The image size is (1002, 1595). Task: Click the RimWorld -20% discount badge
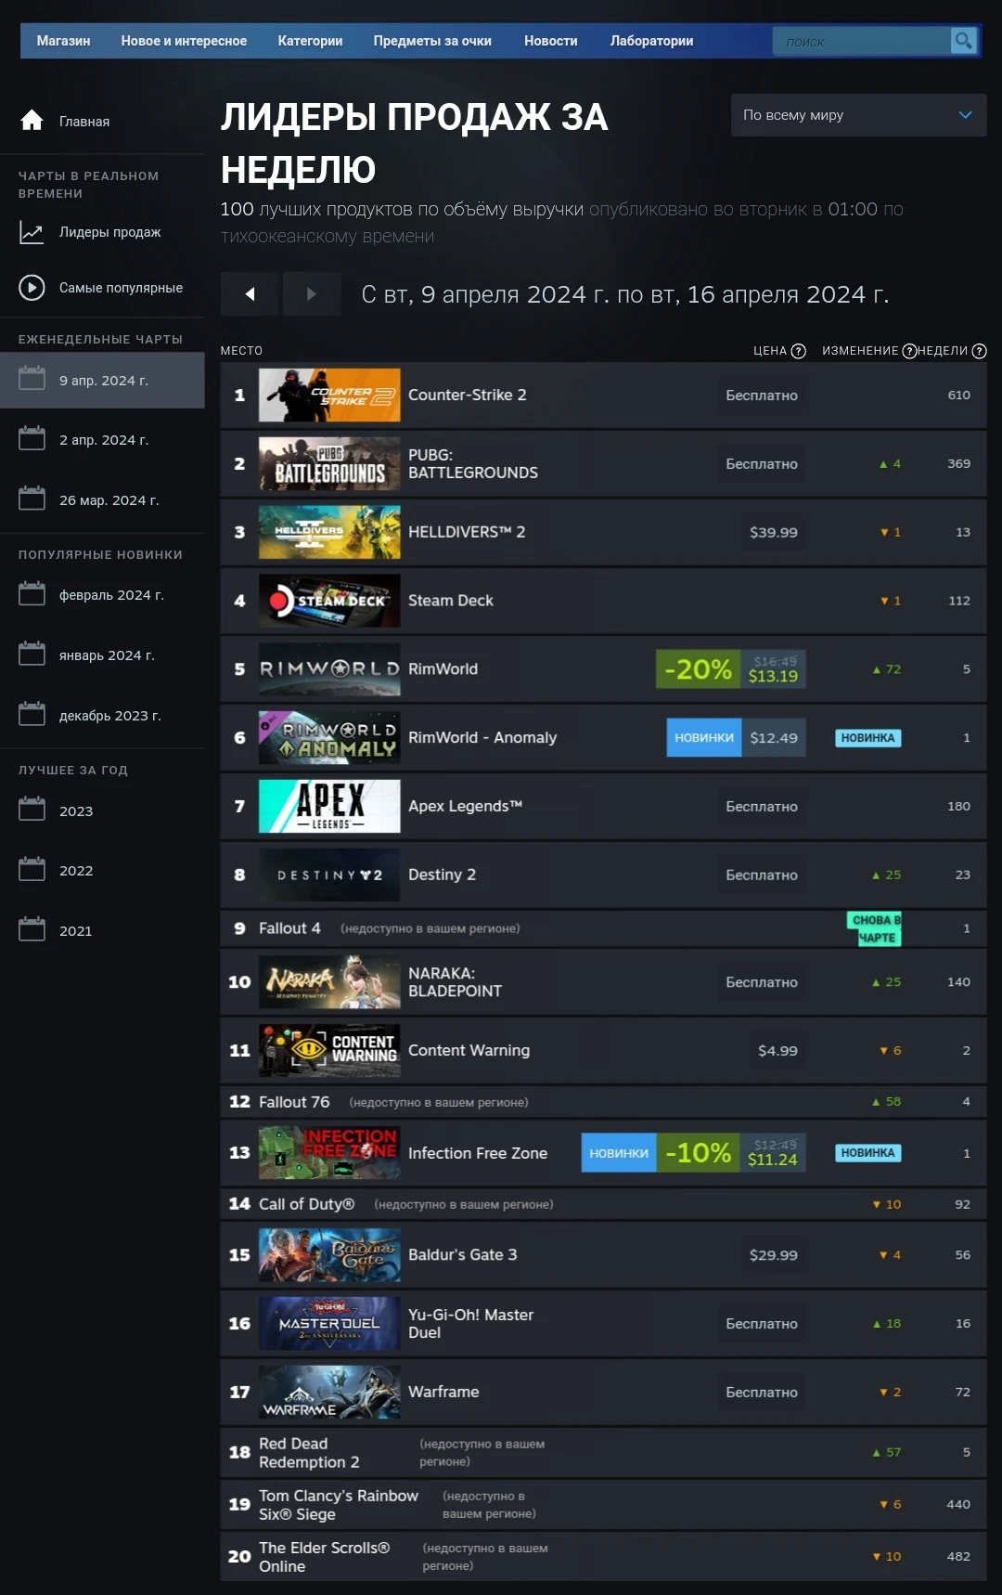coord(698,669)
